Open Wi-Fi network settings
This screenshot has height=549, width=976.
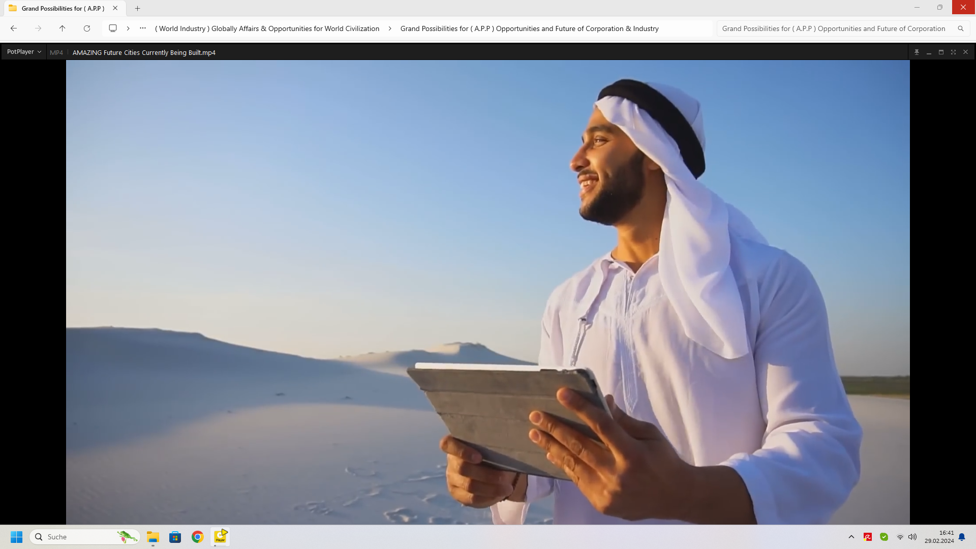click(x=900, y=537)
